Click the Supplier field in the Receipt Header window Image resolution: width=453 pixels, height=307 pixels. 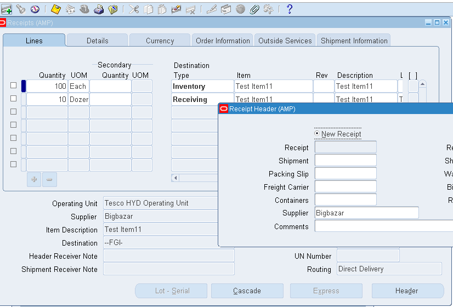pyautogui.click(x=366, y=213)
